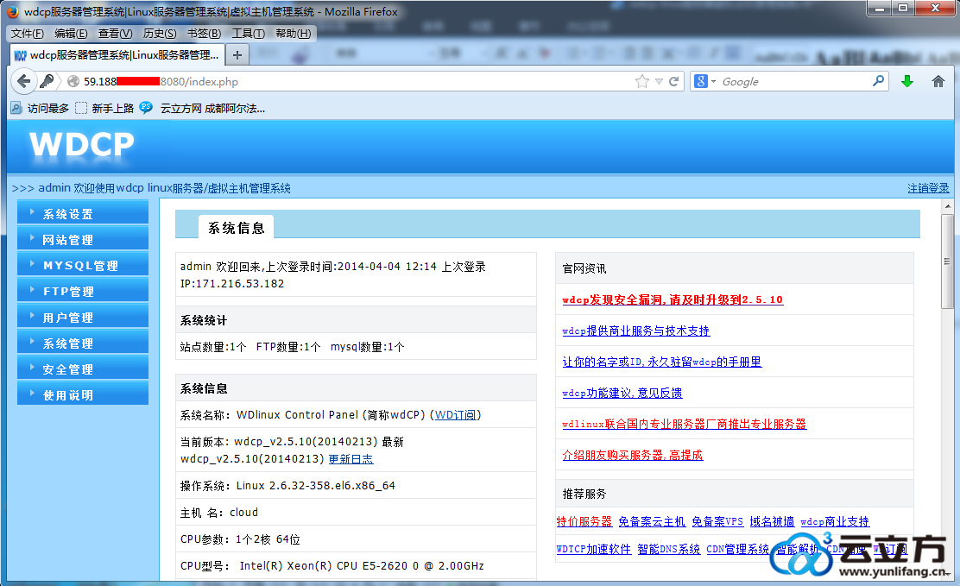This screenshot has height=586, width=960.
Task: Open the 书签(B) menu
Action: click(204, 34)
